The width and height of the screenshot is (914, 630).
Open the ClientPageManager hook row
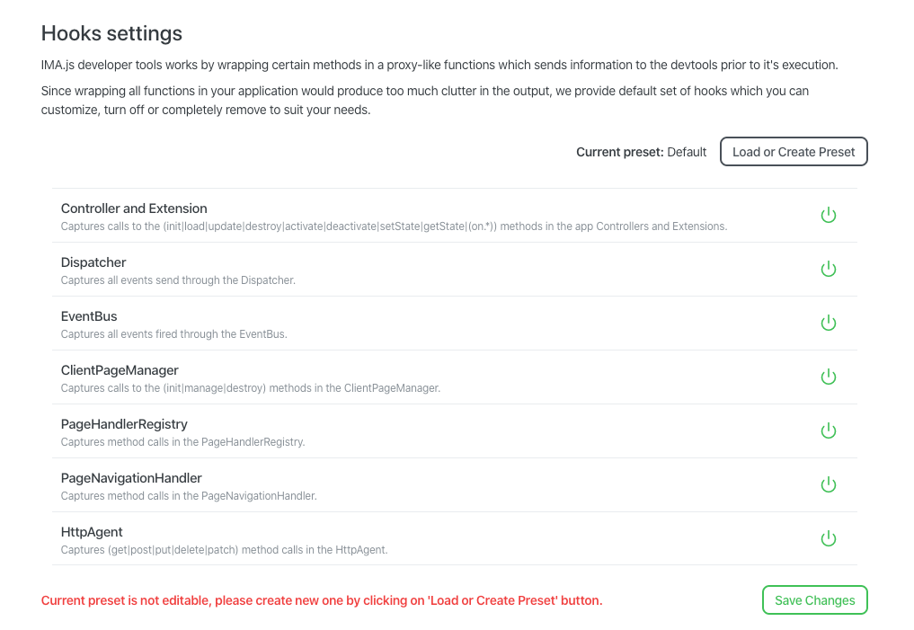click(x=454, y=377)
